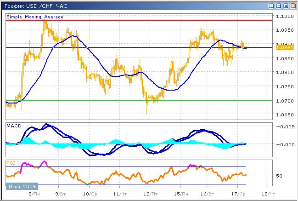Click the 1.0700 price axis label
This screenshot has height=201, width=298.
click(x=286, y=101)
